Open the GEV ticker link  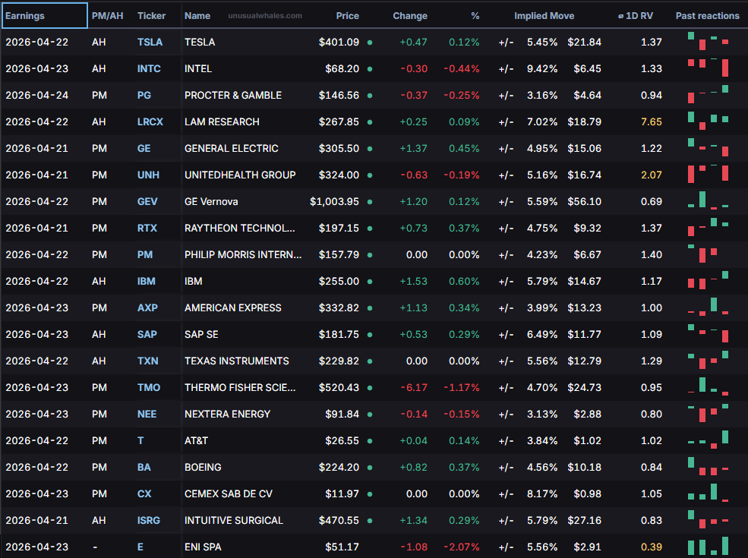[x=147, y=202]
